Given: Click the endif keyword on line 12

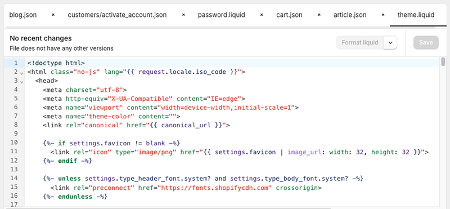Looking at the screenshot, I should tap(67, 161).
